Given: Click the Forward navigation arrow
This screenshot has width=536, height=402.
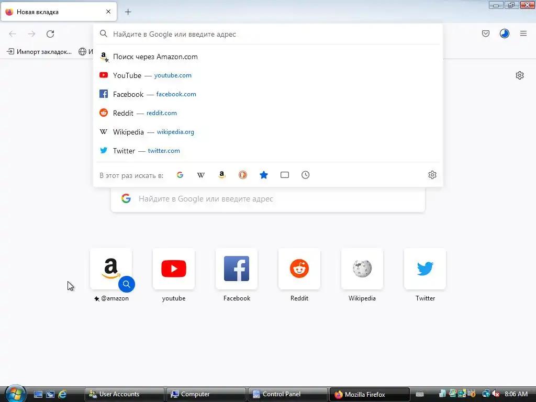Looking at the screenshot, I should (x=31, y=34).
